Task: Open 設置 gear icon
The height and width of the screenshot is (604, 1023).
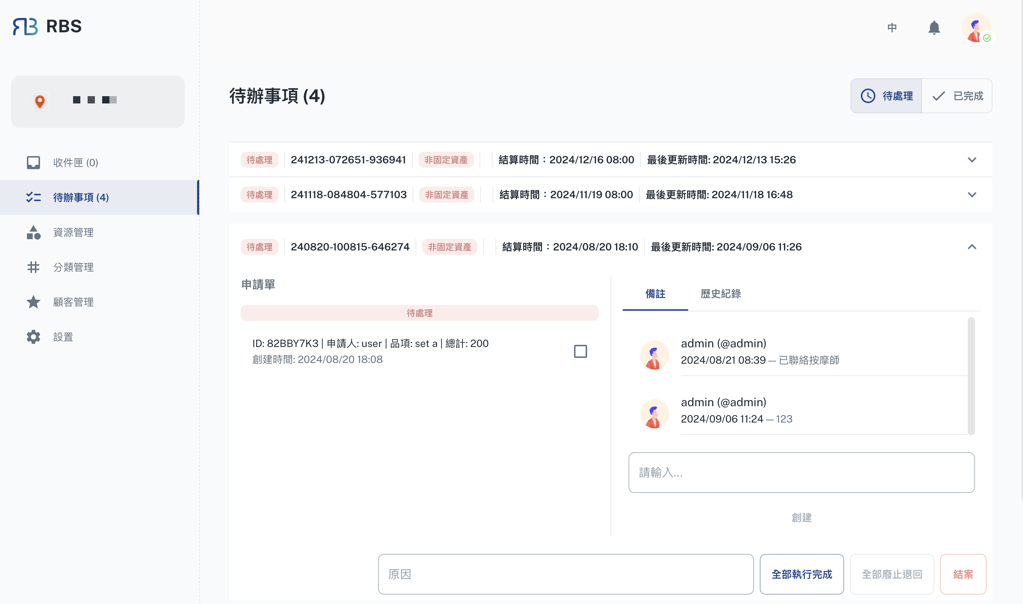Action: [33, 337]
